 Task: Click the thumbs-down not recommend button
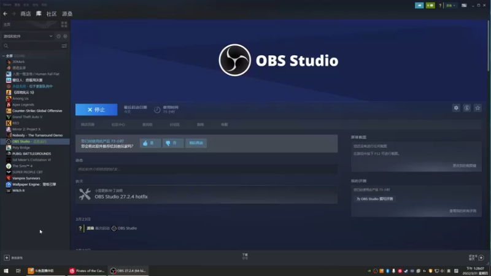tap(173, 143)
